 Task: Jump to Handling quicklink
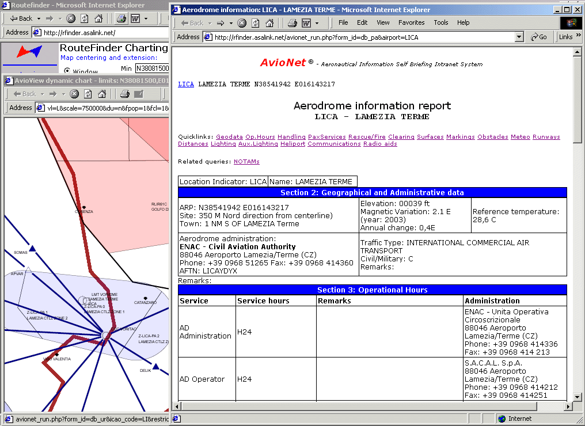point(291,137)
